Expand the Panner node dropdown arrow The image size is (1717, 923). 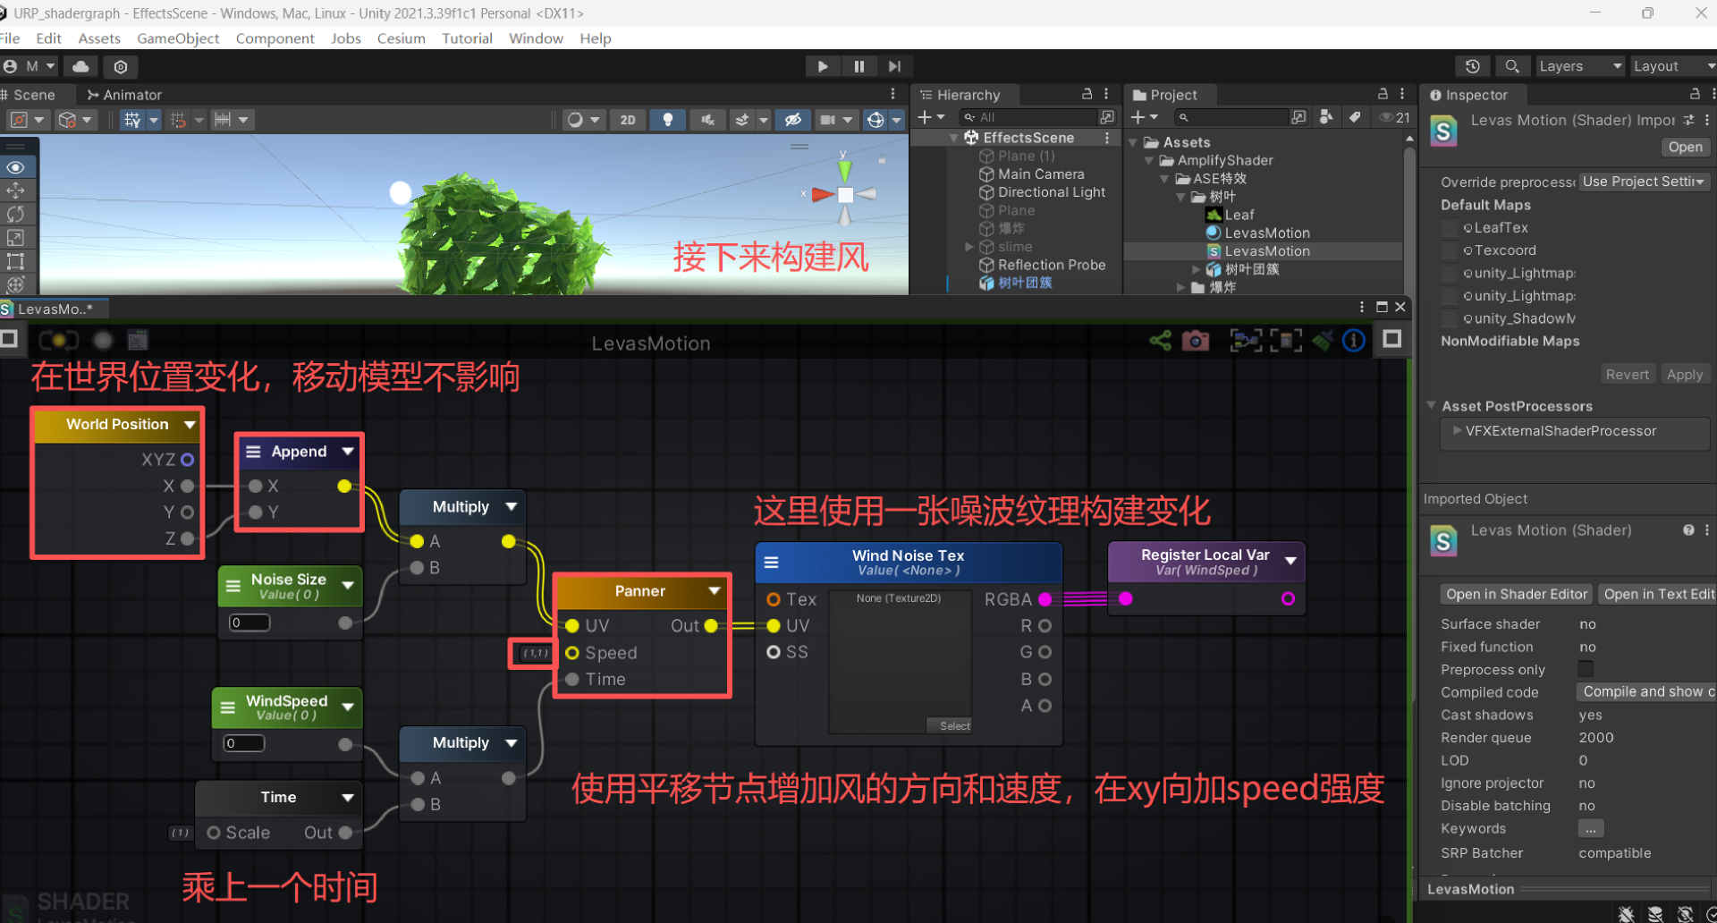(x=715, y=591)
